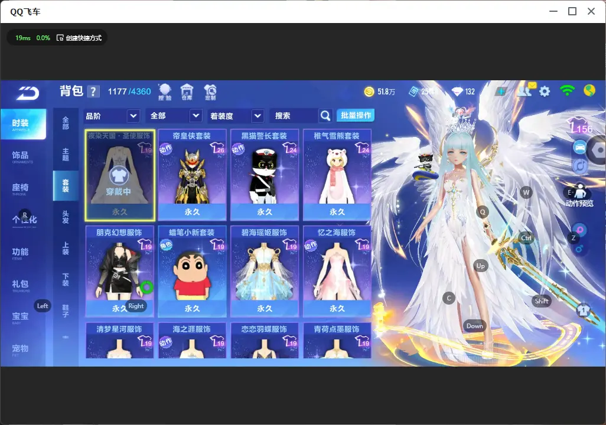The width and height of the screenshot is (606, 425).
Task: Click the green Wi-Fi signal icon
Action: (567, 90)
